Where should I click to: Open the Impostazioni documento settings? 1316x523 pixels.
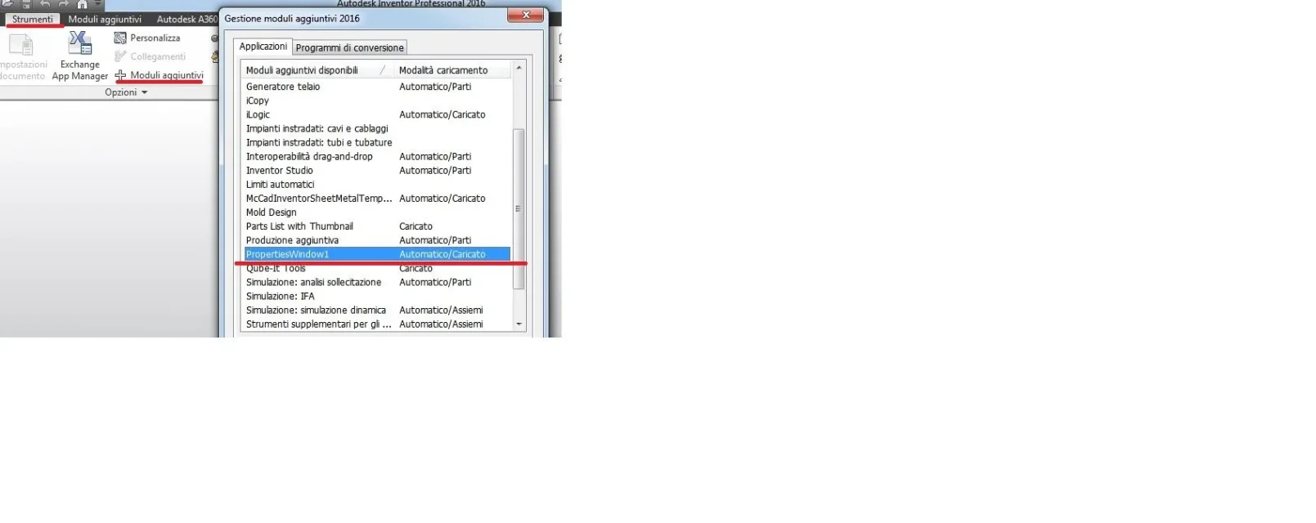22,56
